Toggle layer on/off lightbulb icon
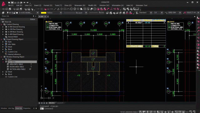200x113 pixels. [x=7, y=13]
